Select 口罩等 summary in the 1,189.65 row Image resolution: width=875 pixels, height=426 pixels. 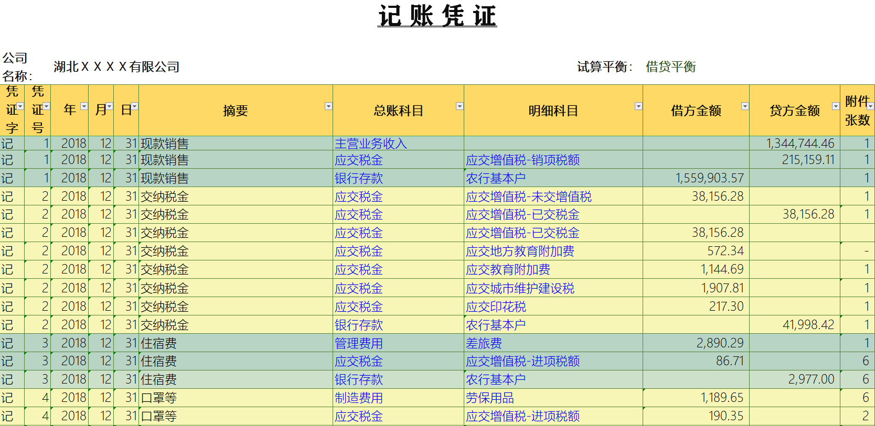click(159, 398)
